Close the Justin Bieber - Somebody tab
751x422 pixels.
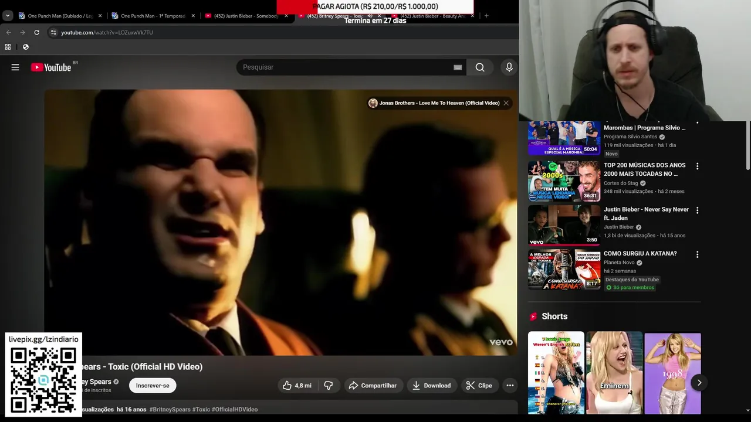[x=286, y=16]
